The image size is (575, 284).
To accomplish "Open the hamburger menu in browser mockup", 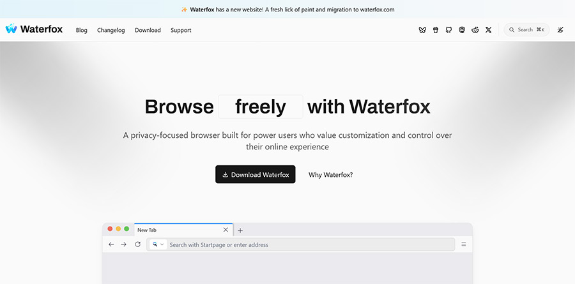I will [464, 244].
